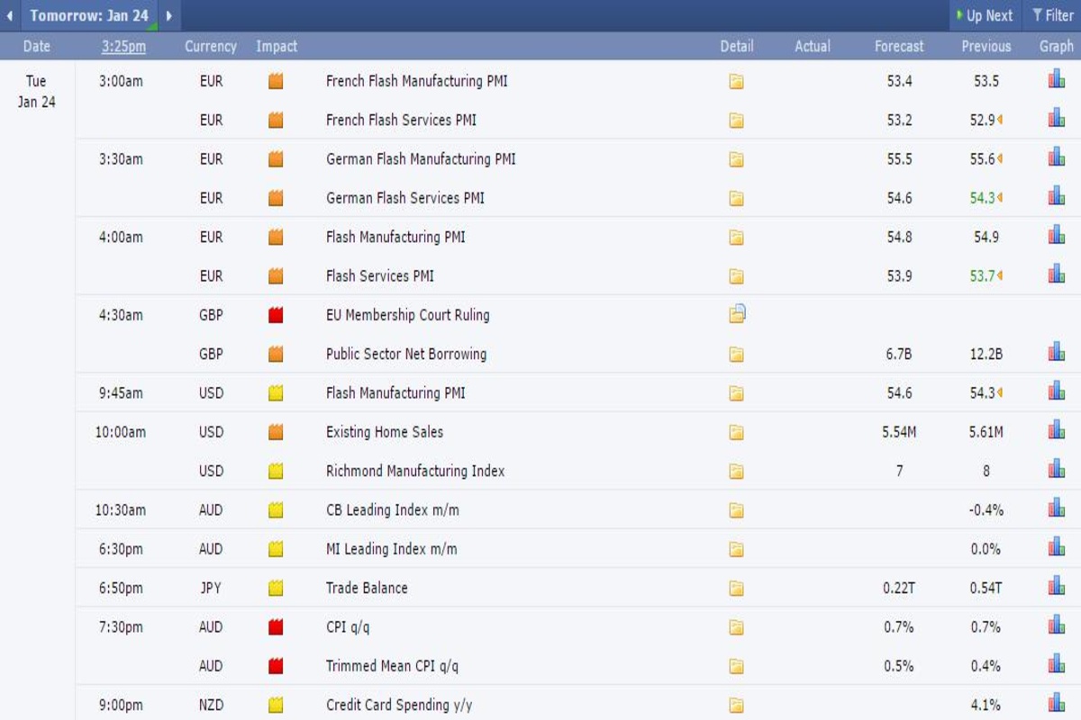1081x720 pixels.
Task: Open detail folder for Trade Balance
Action: 736,589
